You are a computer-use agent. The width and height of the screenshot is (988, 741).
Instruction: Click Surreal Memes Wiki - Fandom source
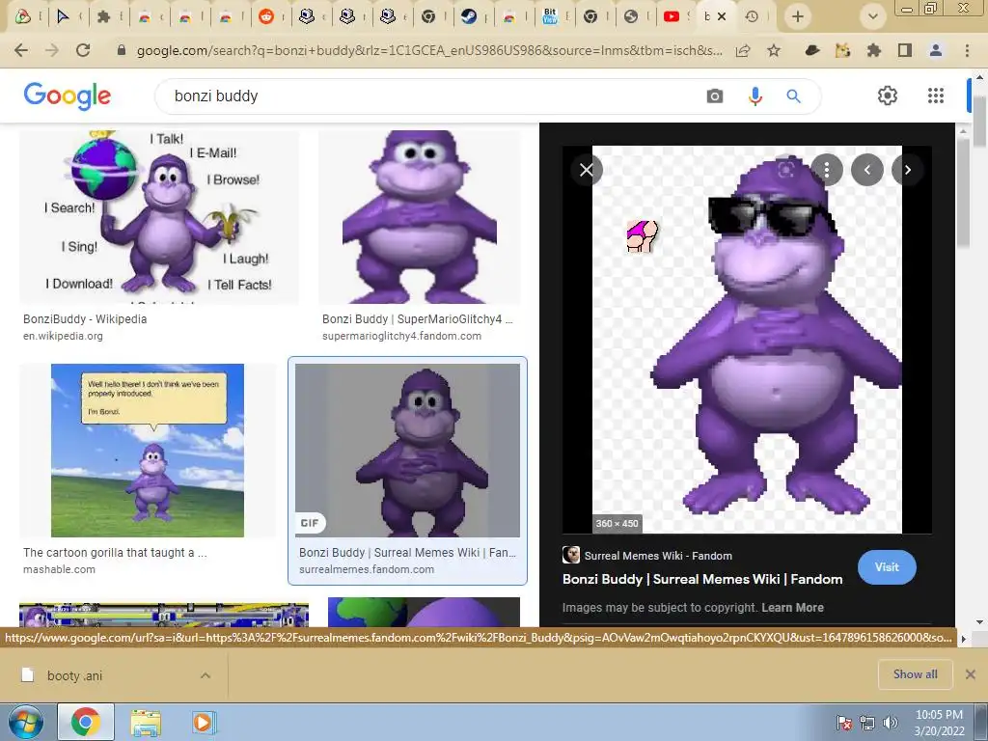pyautogui.click(x=657, y=556)
